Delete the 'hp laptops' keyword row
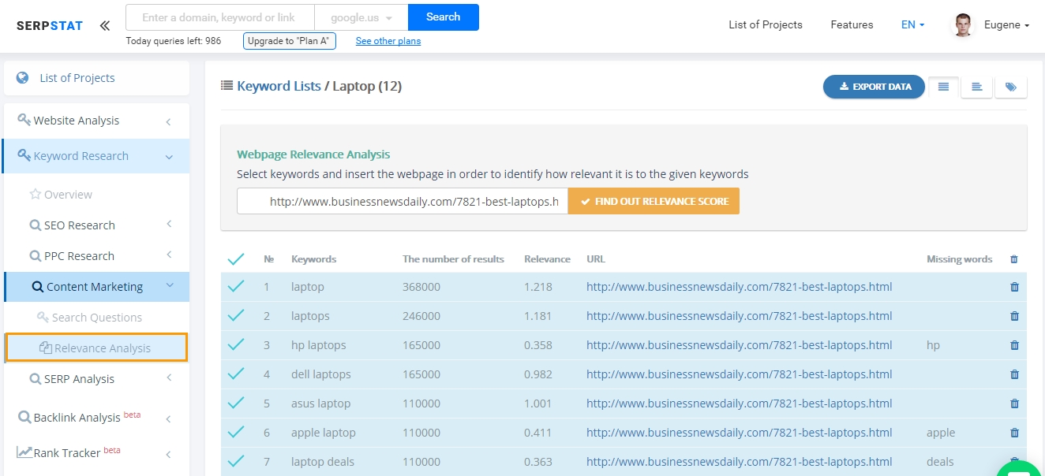 pos(1014,345)
